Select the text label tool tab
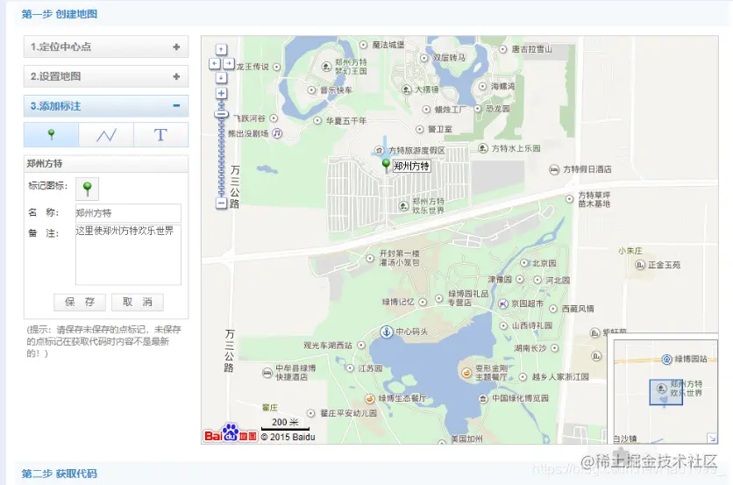733x485 pixels. pyautogui.click(x=160, y=135)
